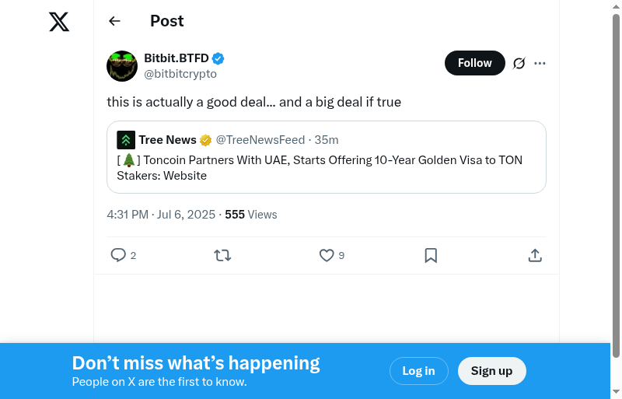
Task: Share post using the upload icon
Action: point(535,255)
